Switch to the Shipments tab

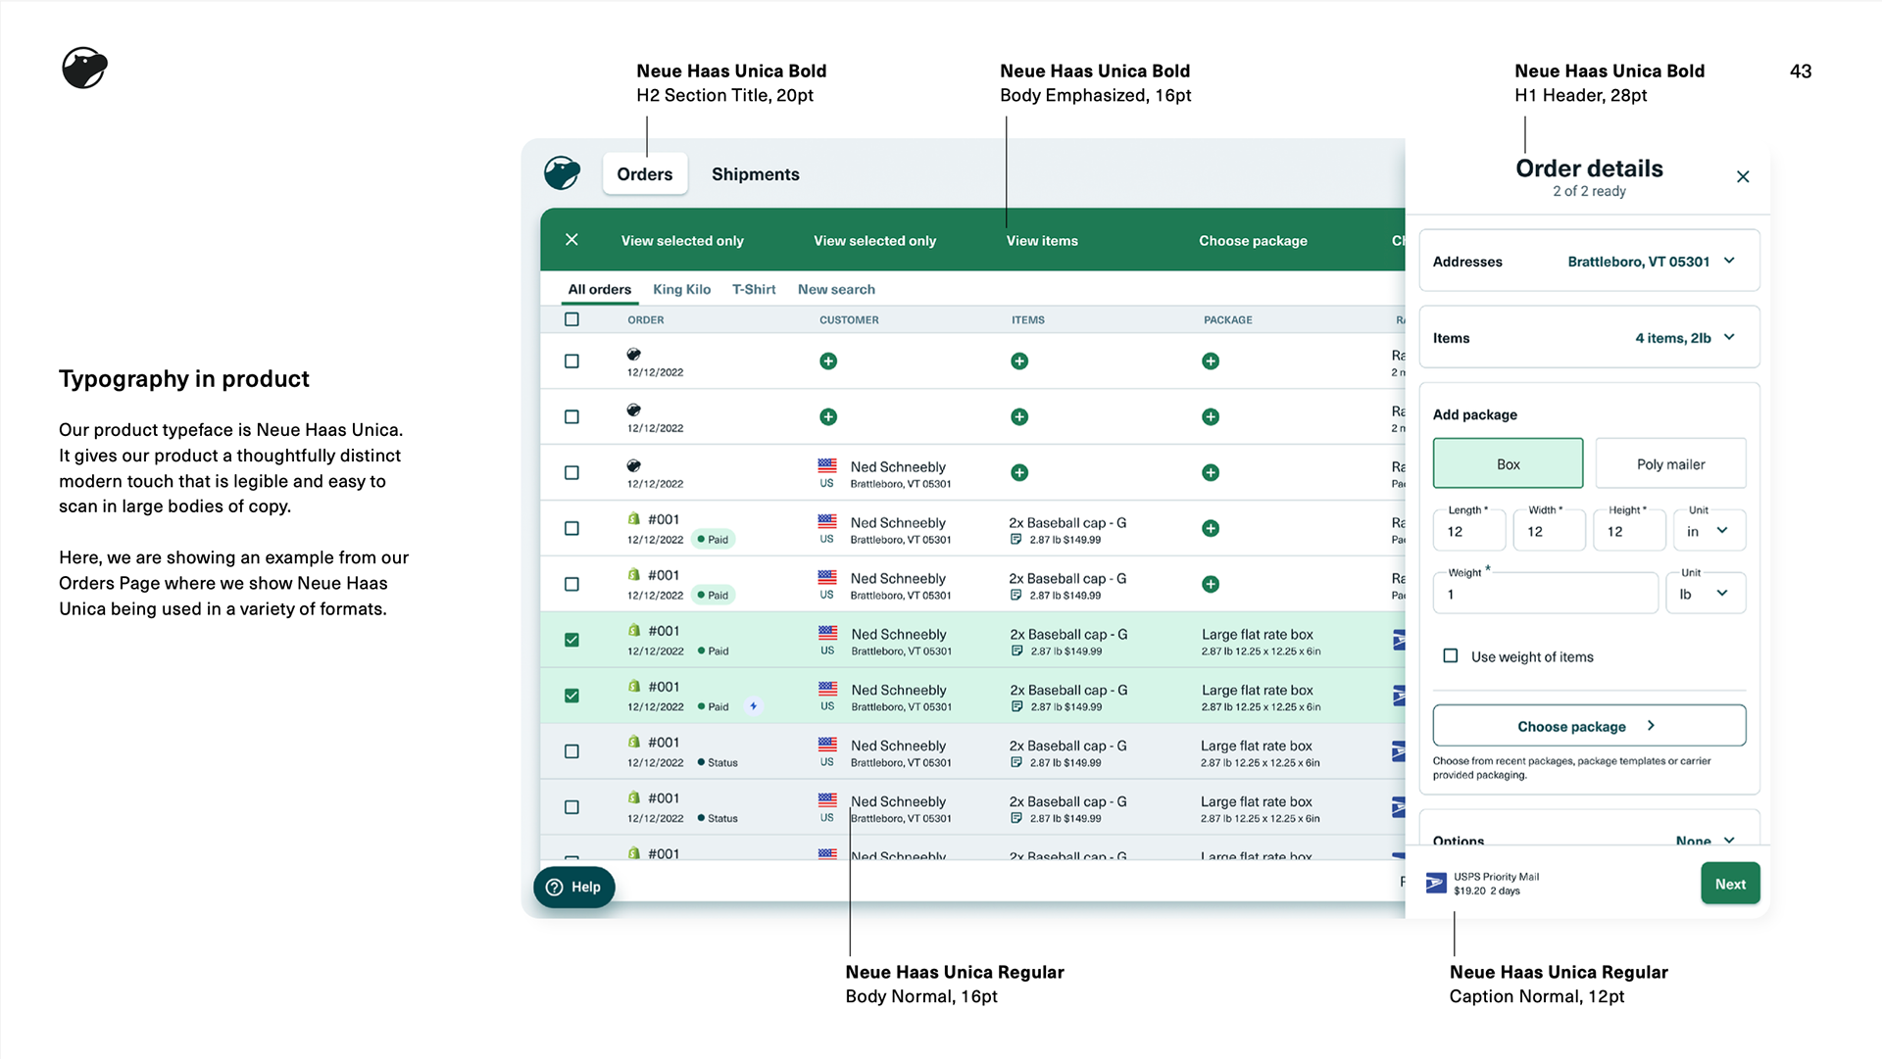[x=755, y=174]
